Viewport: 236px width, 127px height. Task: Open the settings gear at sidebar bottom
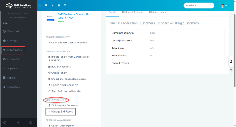(x=4, y=122)
